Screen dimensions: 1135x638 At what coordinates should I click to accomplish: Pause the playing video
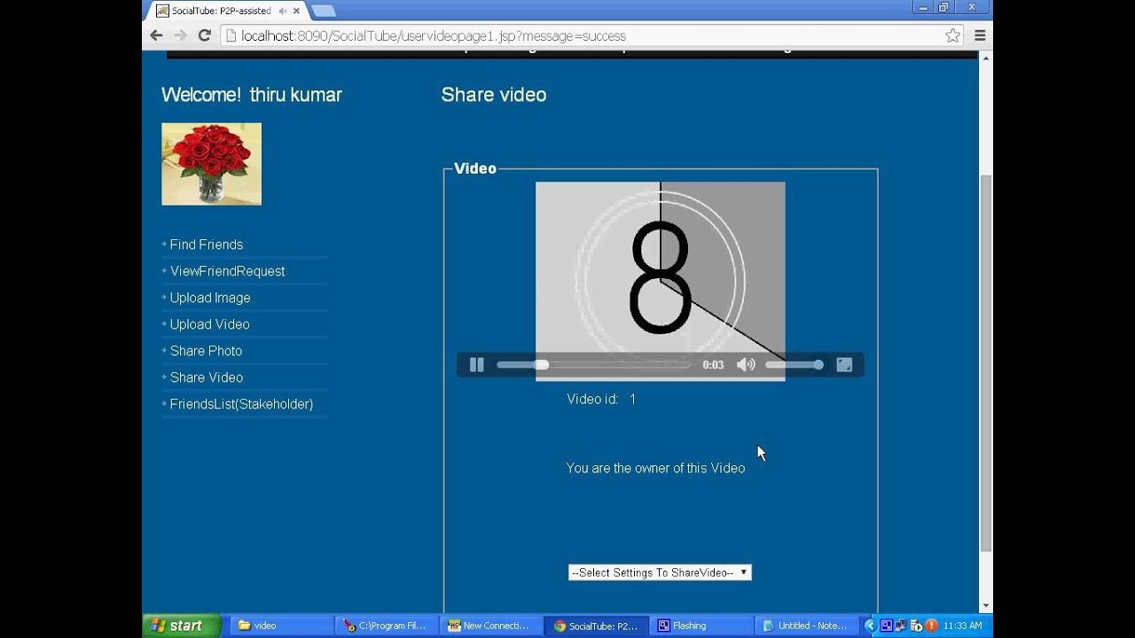[x=476, y=364]
